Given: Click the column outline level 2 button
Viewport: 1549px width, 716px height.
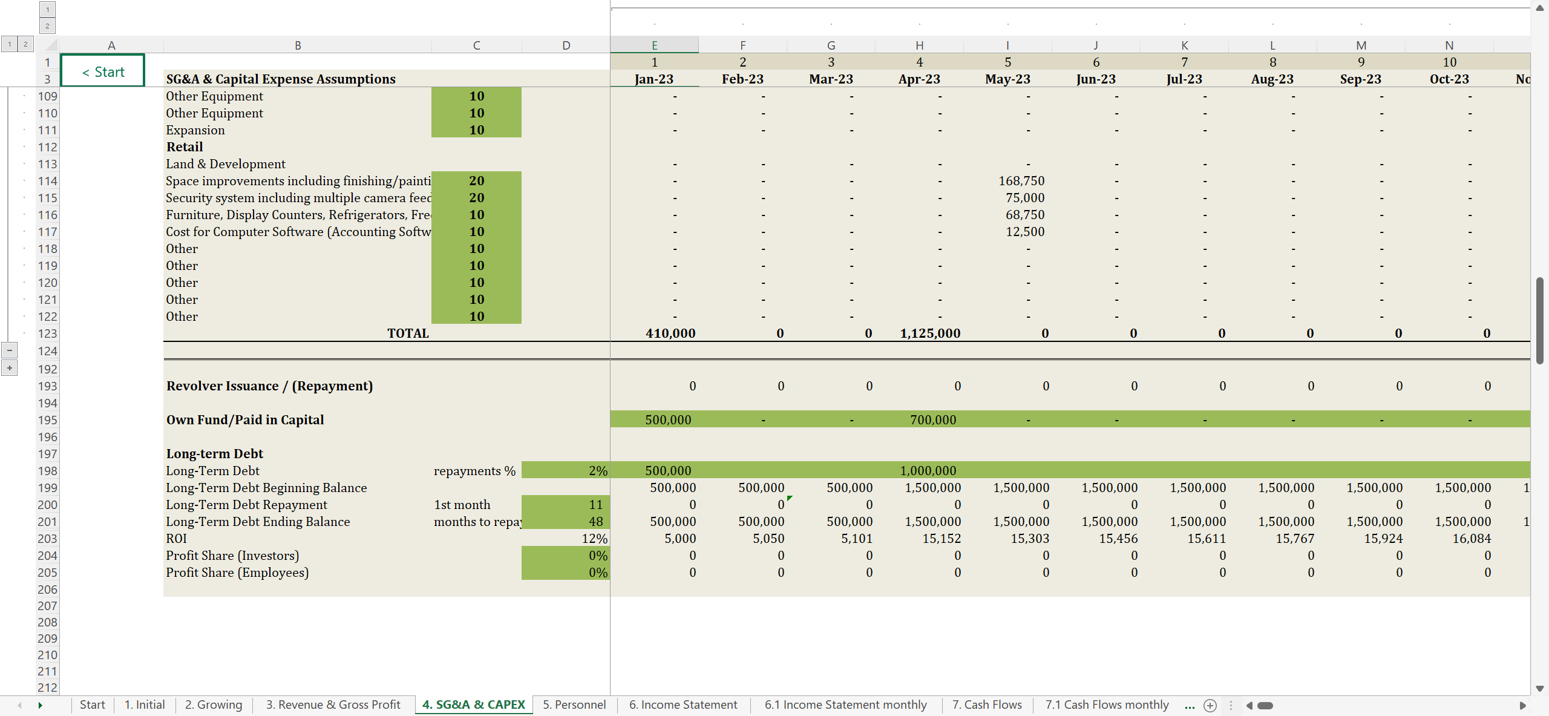Looking at the screenshot, I should pos(47,25).
